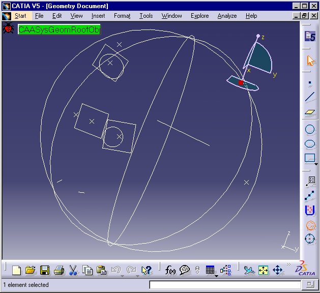Open the File menu
The width and height of the screenshot is (320, 293).
click(x=39, y=16)
